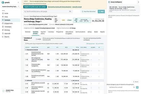Click the 2 - Earthworks group row
Image resolution: width=141 pixels, height=94 pixels.
tap(64, 81)
